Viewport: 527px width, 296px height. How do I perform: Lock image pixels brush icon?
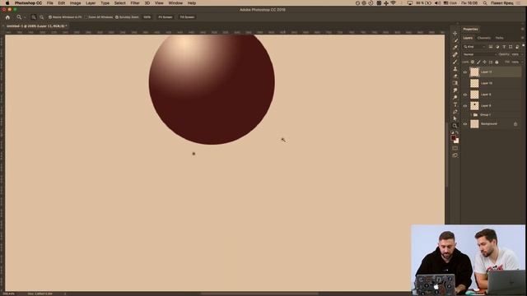tap(478, 62)
